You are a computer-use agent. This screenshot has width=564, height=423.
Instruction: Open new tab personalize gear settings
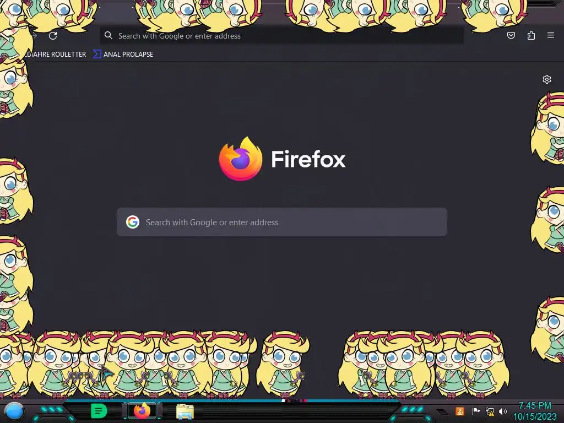tap(547, 79)
